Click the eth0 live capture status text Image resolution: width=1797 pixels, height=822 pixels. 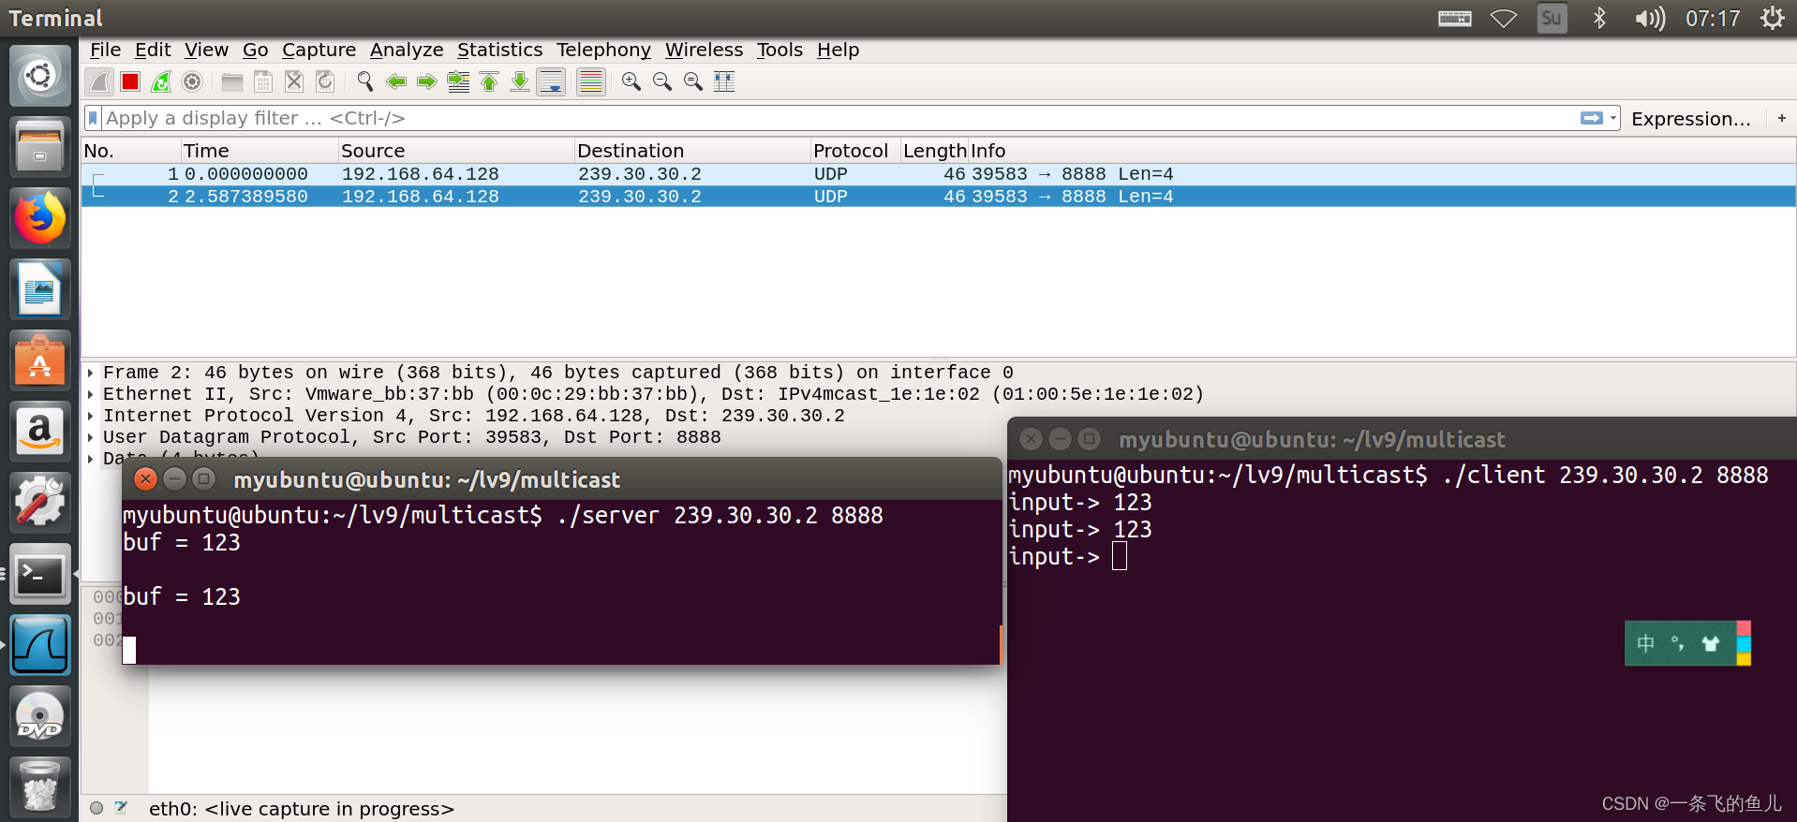pyautogui.click(x=301, y=809)
